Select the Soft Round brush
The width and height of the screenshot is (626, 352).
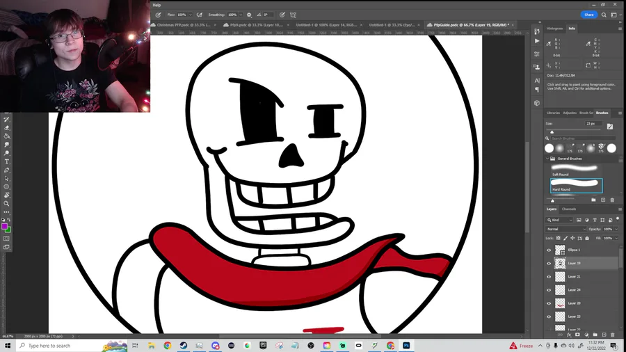[575, 170]
